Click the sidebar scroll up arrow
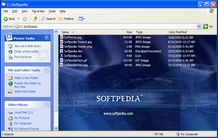The image size is (218, 138). 56,32
